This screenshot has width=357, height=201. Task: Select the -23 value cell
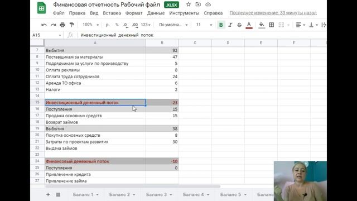(162, 103)
